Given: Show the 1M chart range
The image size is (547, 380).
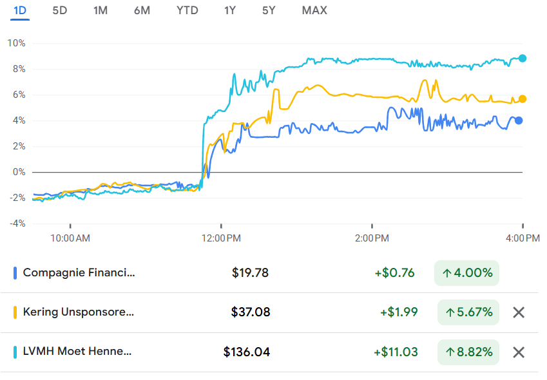Looking at the screenshot, I should click(101, 10).
